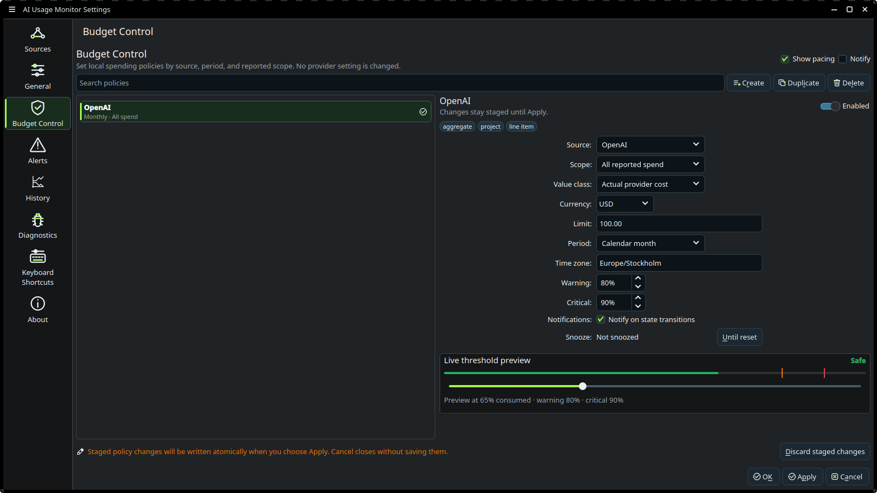Open the History chart icon
877x493 pixels.
pos(38,182)
